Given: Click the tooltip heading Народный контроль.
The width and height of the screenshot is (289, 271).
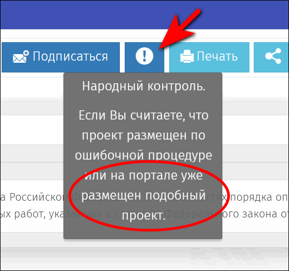Looking at the screenshot, I should [x=144, y=86].
